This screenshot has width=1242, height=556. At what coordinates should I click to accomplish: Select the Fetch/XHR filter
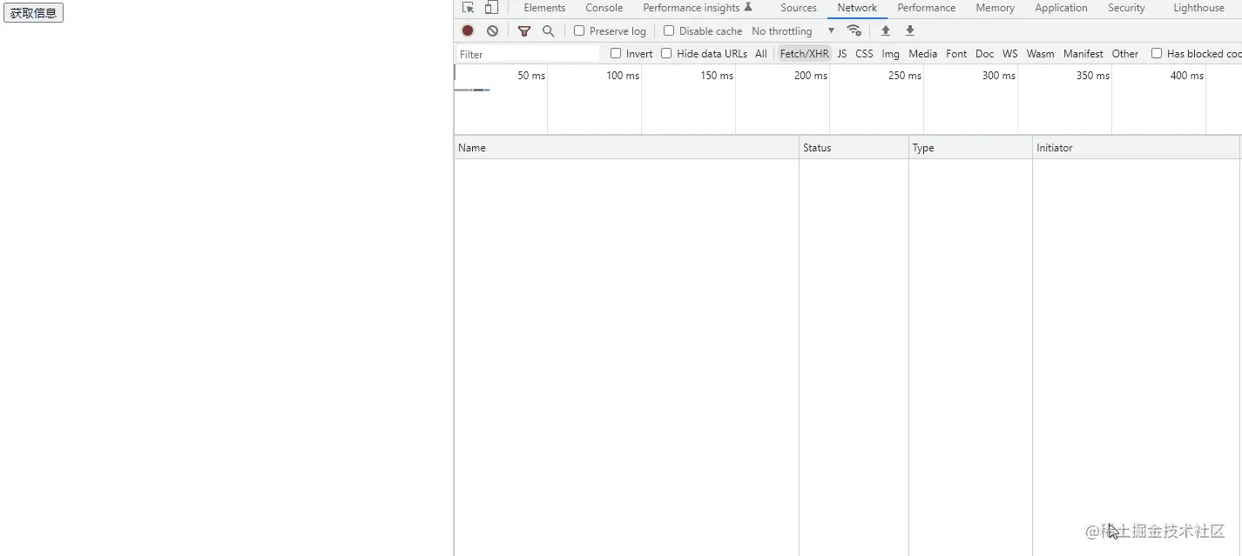804,54
